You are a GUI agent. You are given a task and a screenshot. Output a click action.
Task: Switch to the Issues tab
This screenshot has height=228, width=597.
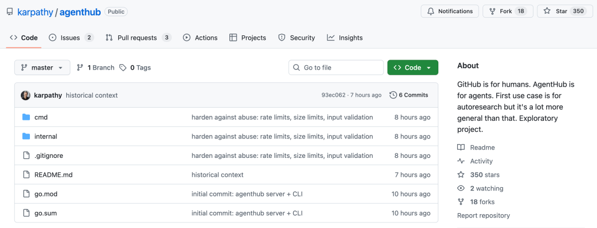pyautogui.click(x=71, y=38)
